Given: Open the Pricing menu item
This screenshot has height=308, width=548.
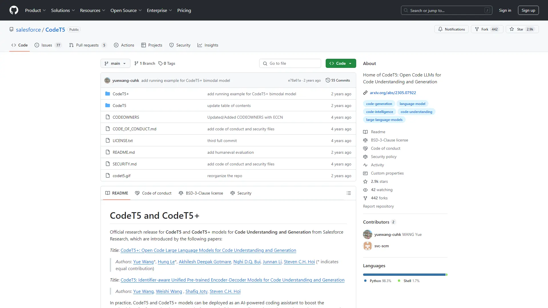Looking at the screenshot, I should (x=184, y=10).
